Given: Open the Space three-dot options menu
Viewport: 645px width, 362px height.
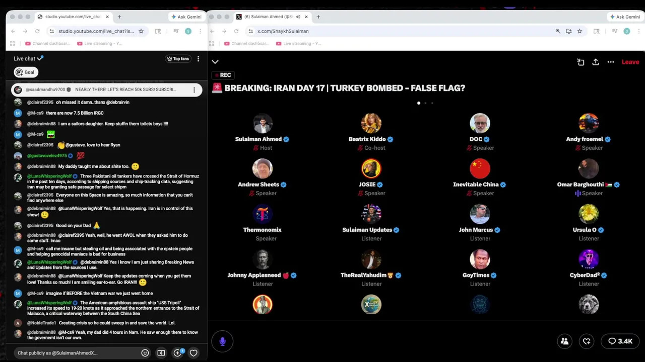Looking at the screenshot, I should click(611, 62).
